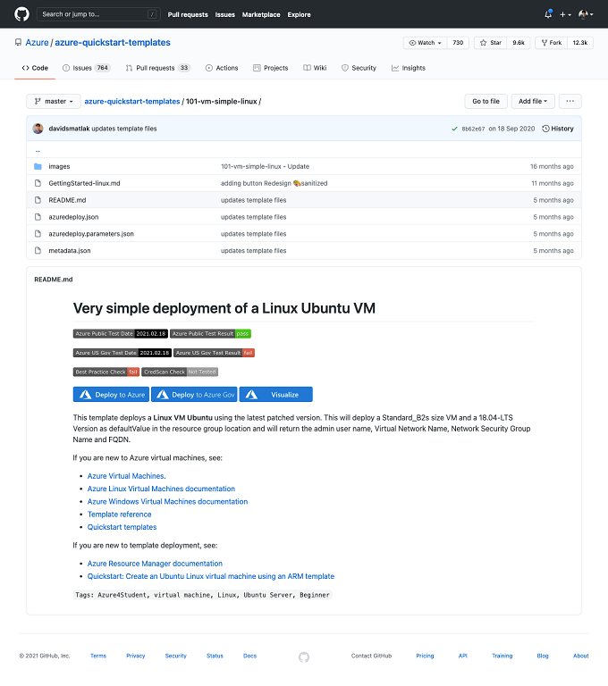Expand the Add file dropdown
Image resolution: width=608 pixels, height=686 pixels.
click(x=533, y=101)
